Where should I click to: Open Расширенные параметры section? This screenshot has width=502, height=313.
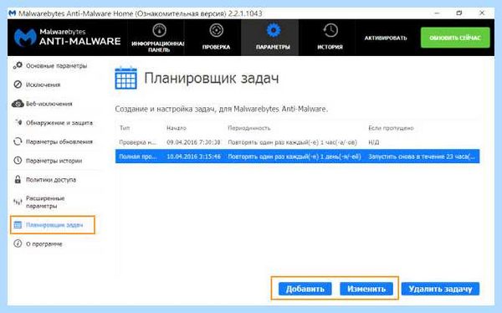[45, 203]
